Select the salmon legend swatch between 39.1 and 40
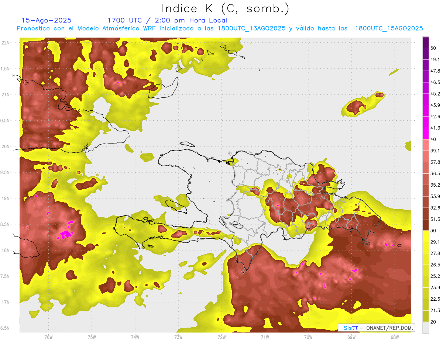This screenshot has height=342, width=443. pos(426,145)
